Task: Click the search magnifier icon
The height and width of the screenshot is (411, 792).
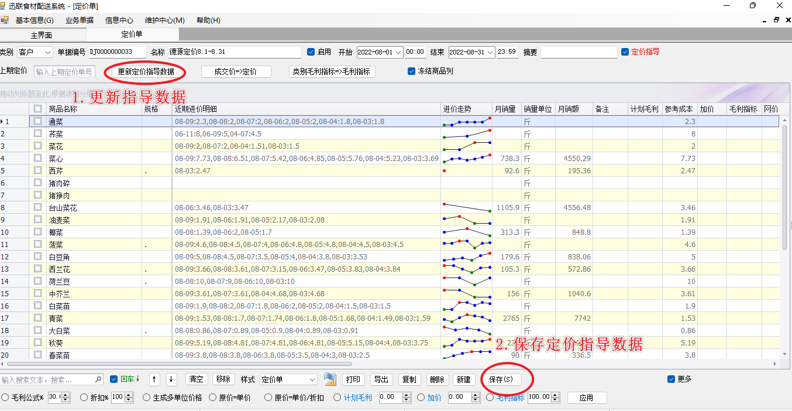Action: point(98,379)
